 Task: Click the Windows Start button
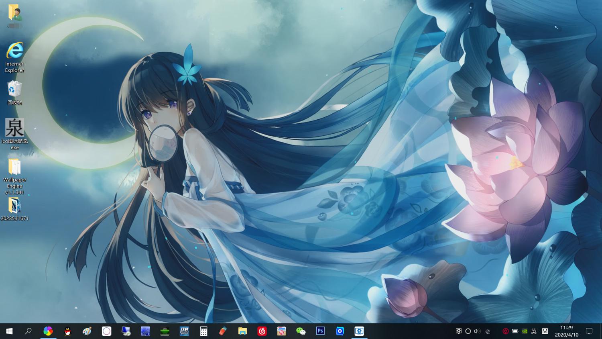[9, 331]
